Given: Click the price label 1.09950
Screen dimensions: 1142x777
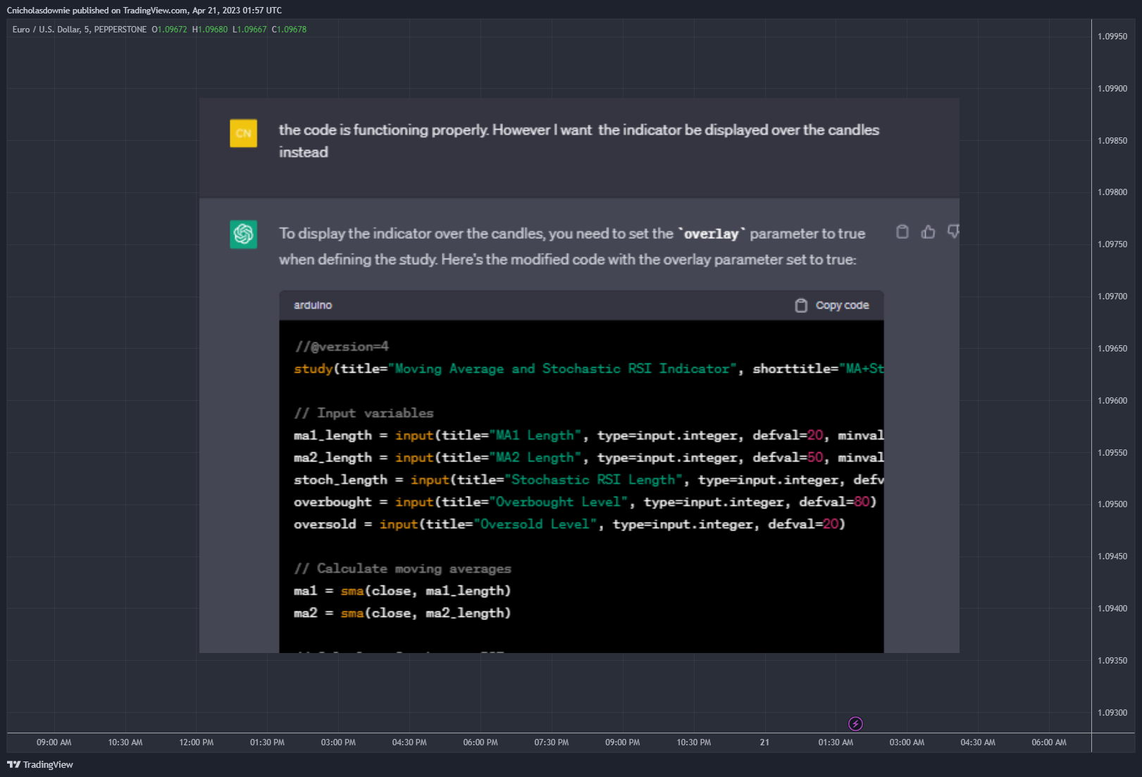Looking at the screenshot, I should coord(1112,37).
